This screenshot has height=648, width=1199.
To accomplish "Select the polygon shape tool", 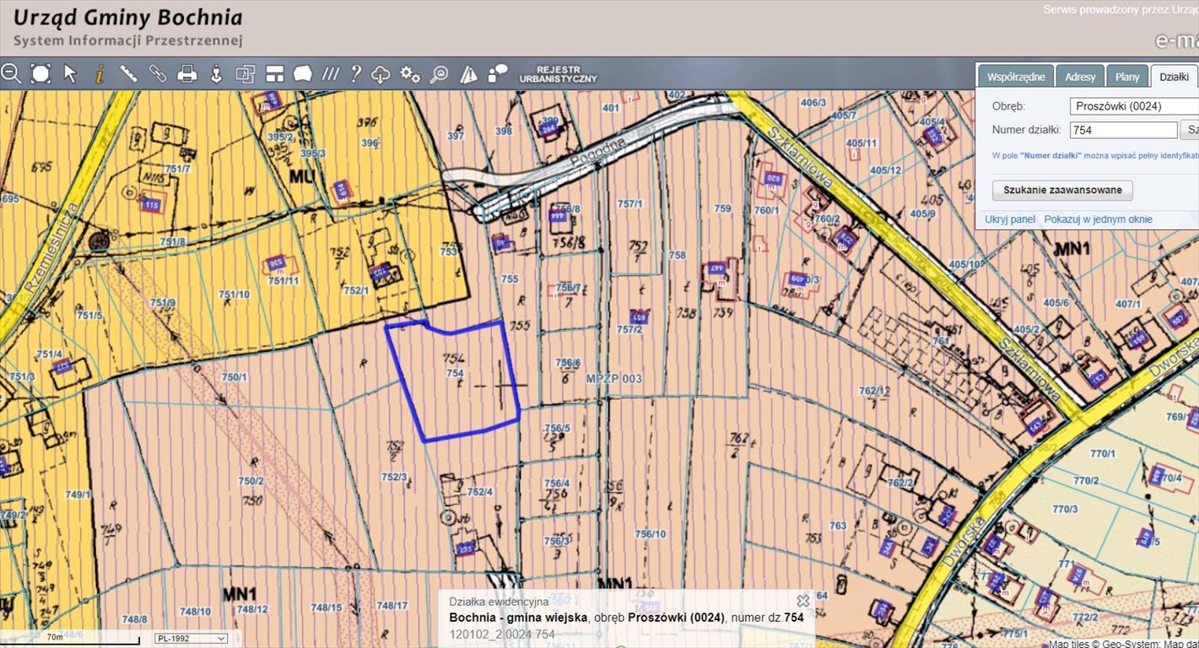I will tap(303, 74).
